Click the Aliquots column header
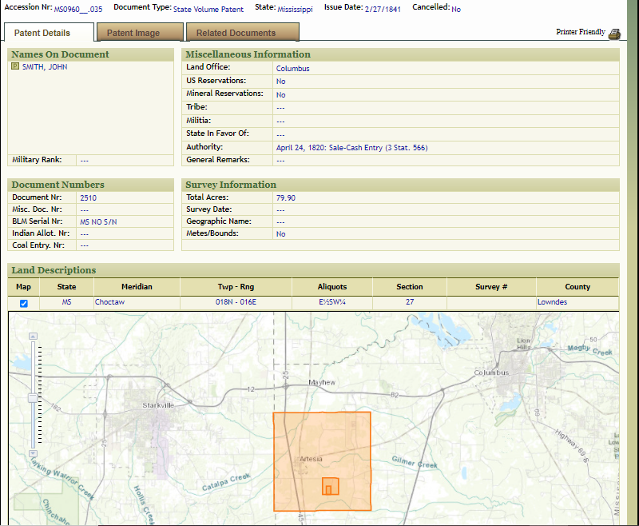639x526 pixels. click(x=331, y=286)
